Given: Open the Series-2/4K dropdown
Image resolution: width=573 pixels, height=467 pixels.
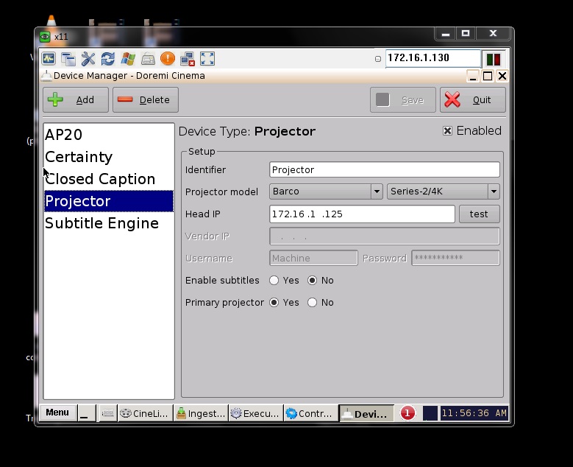Looking at the screenshot, I should pos(444,192).
